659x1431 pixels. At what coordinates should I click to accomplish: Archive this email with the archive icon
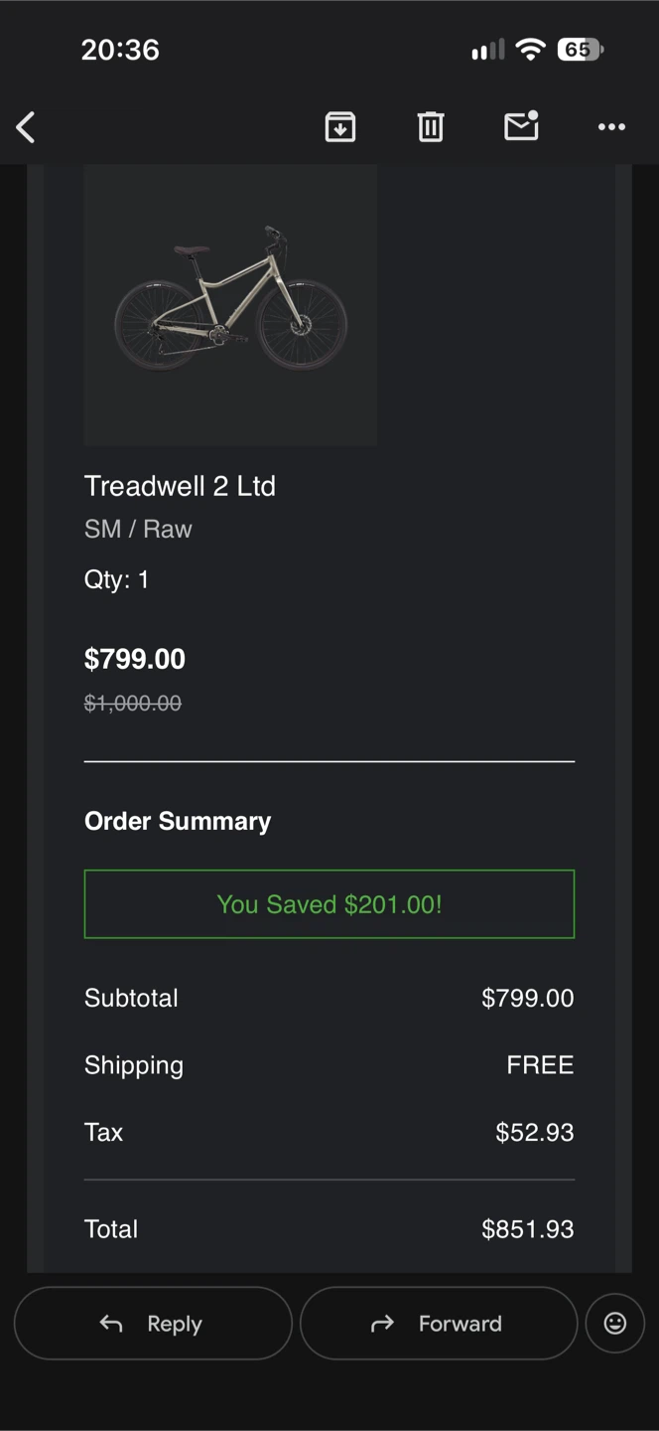[340, 127]
